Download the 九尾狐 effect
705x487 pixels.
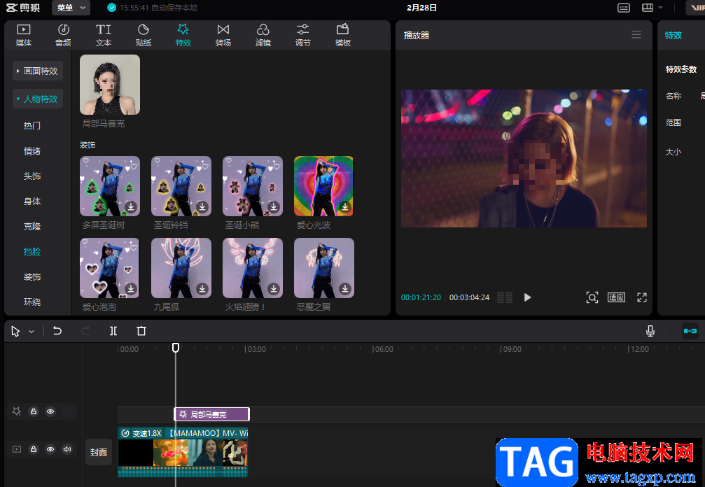[202, 288]
